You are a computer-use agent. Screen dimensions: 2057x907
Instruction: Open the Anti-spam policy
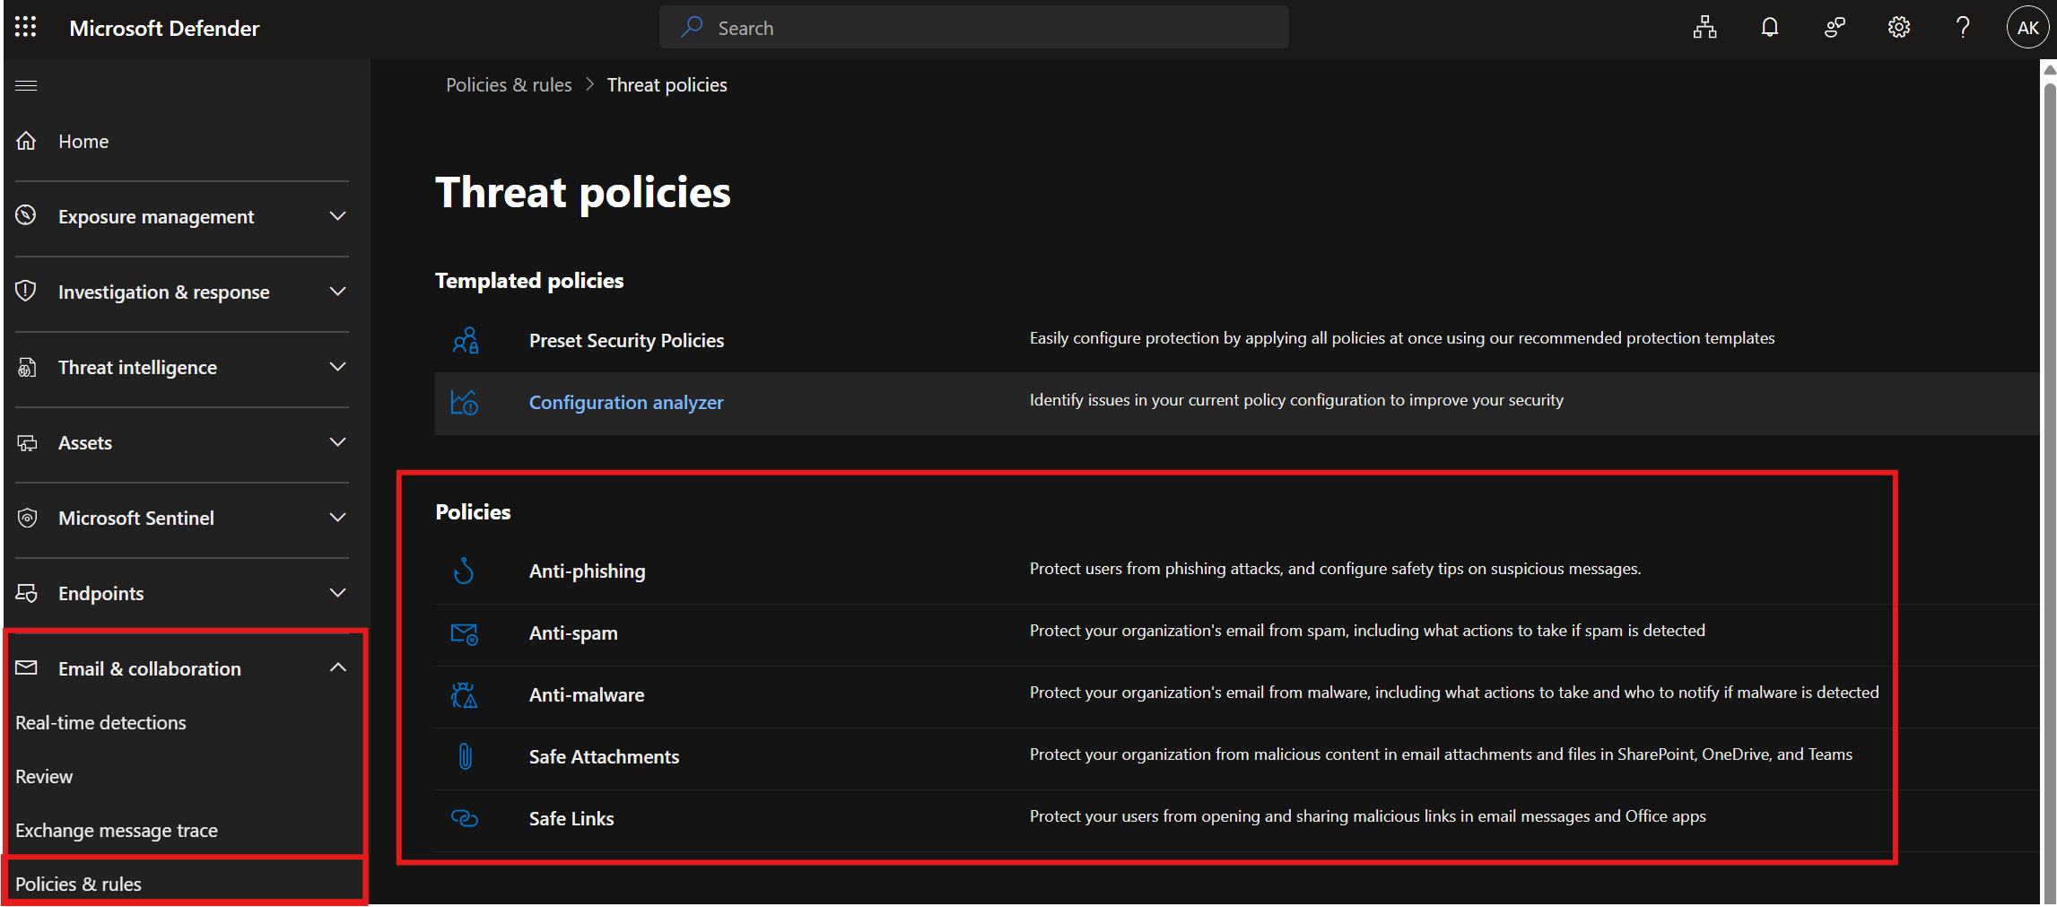573,633
